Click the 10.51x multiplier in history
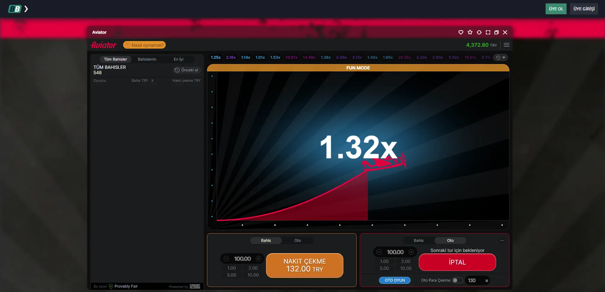 291,57
